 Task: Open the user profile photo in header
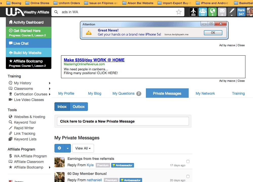pyautogui.click(x=250, y=12)
